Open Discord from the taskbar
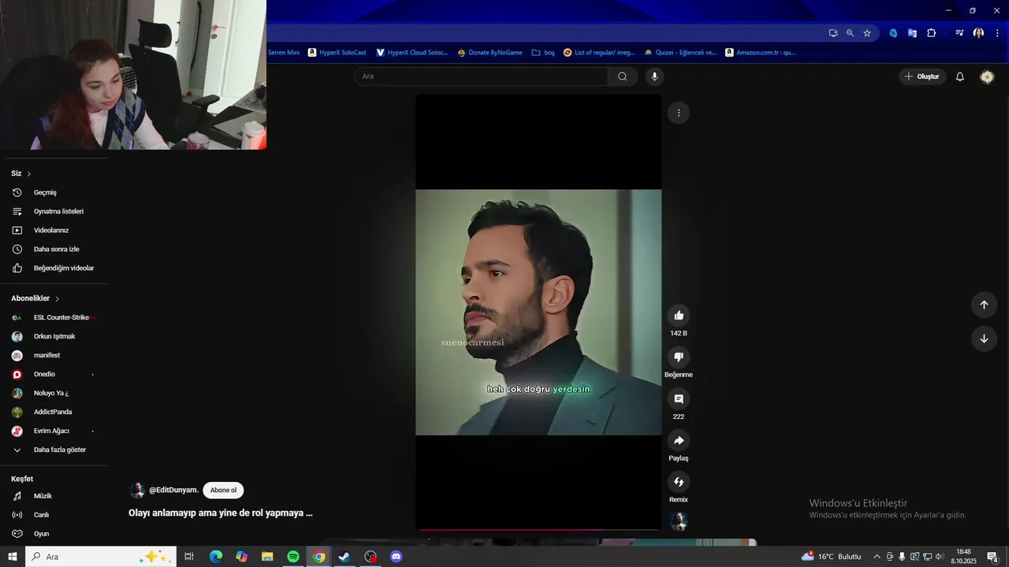Screen dimensions: 1009x567 click(x=397, y=557)
